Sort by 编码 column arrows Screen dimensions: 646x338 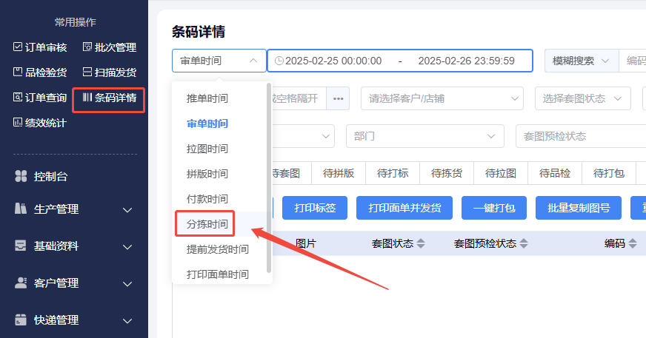[x=633, y=243]
